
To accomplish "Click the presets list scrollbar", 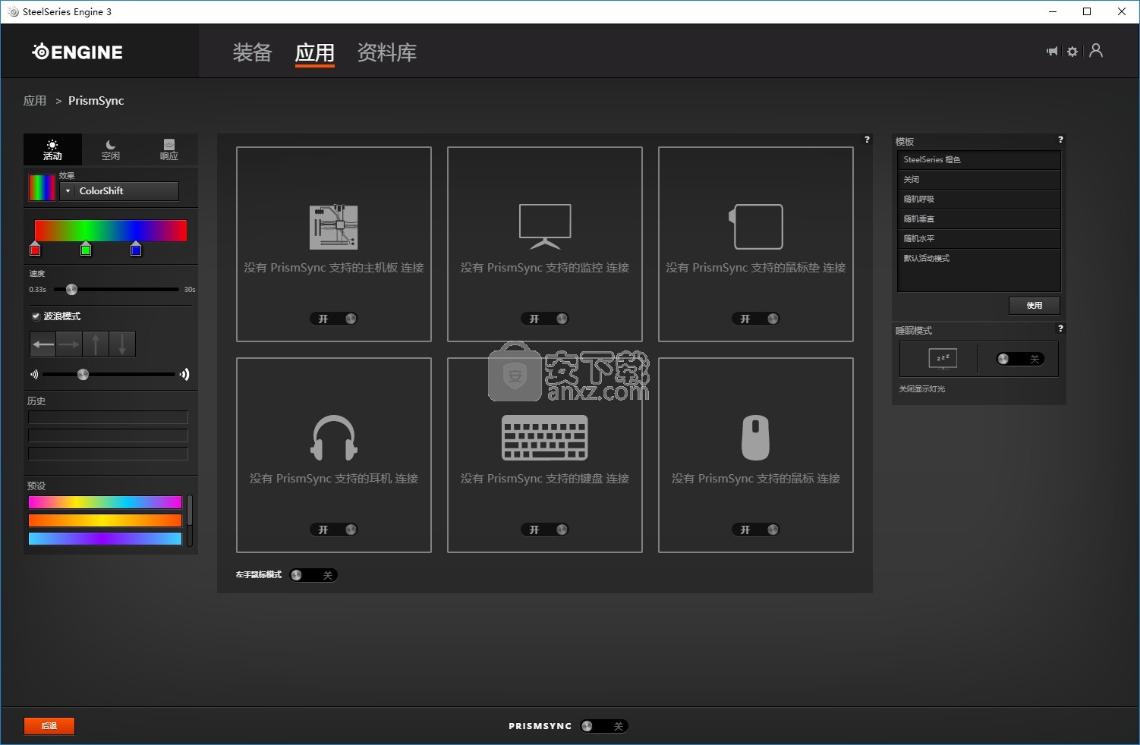I will coord(190,520).
